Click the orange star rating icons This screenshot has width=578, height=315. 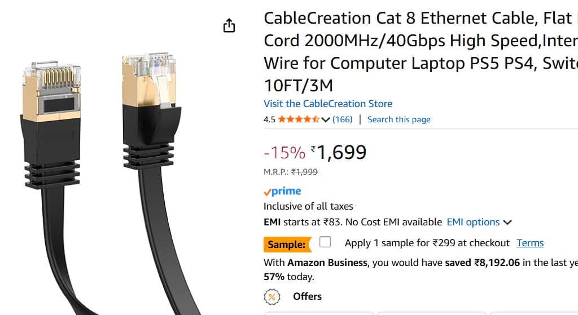pyautogui.click(x=299, y=119)
